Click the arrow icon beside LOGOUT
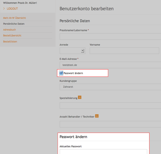 [x=4, y=9]
